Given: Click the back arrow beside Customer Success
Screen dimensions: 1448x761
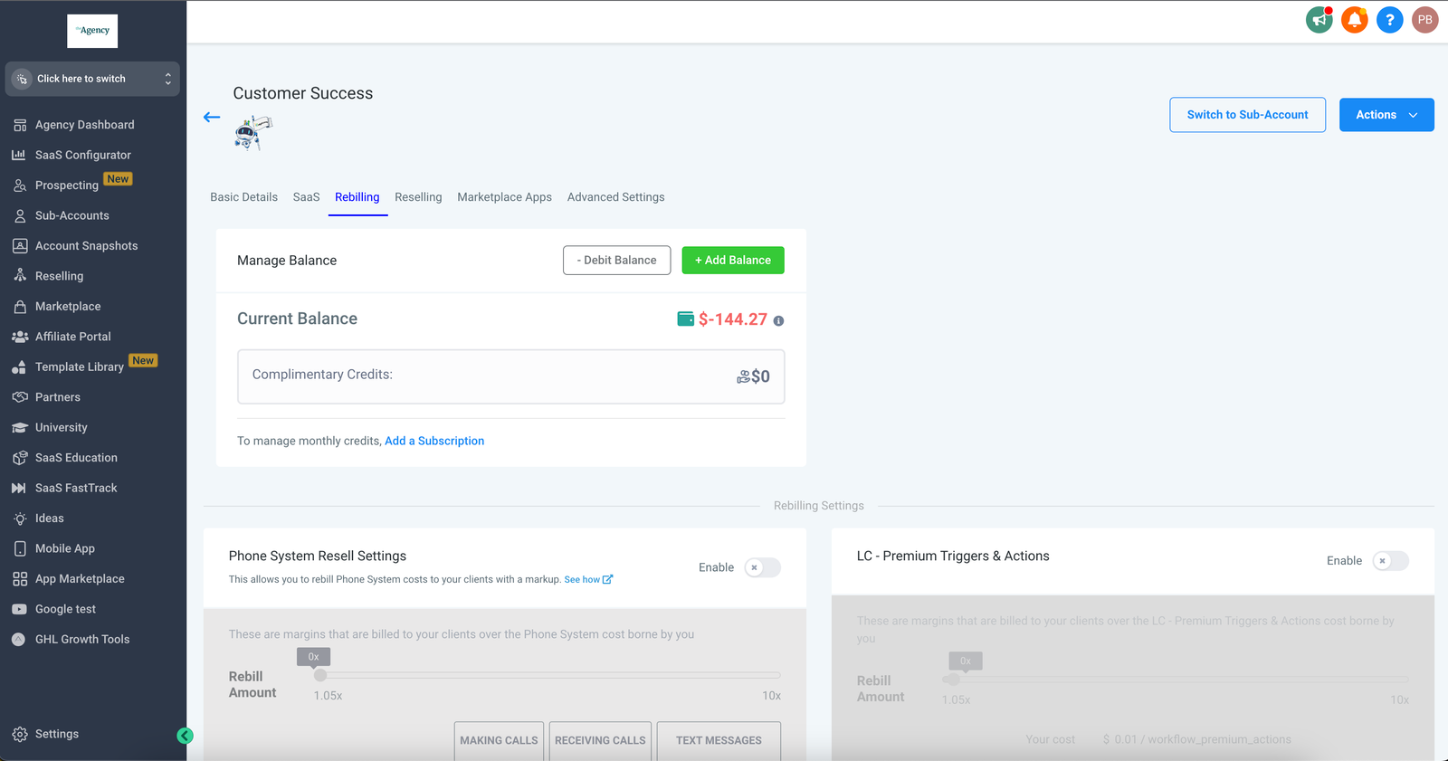Looking at the screenshot, I should (x=212, y=117).
